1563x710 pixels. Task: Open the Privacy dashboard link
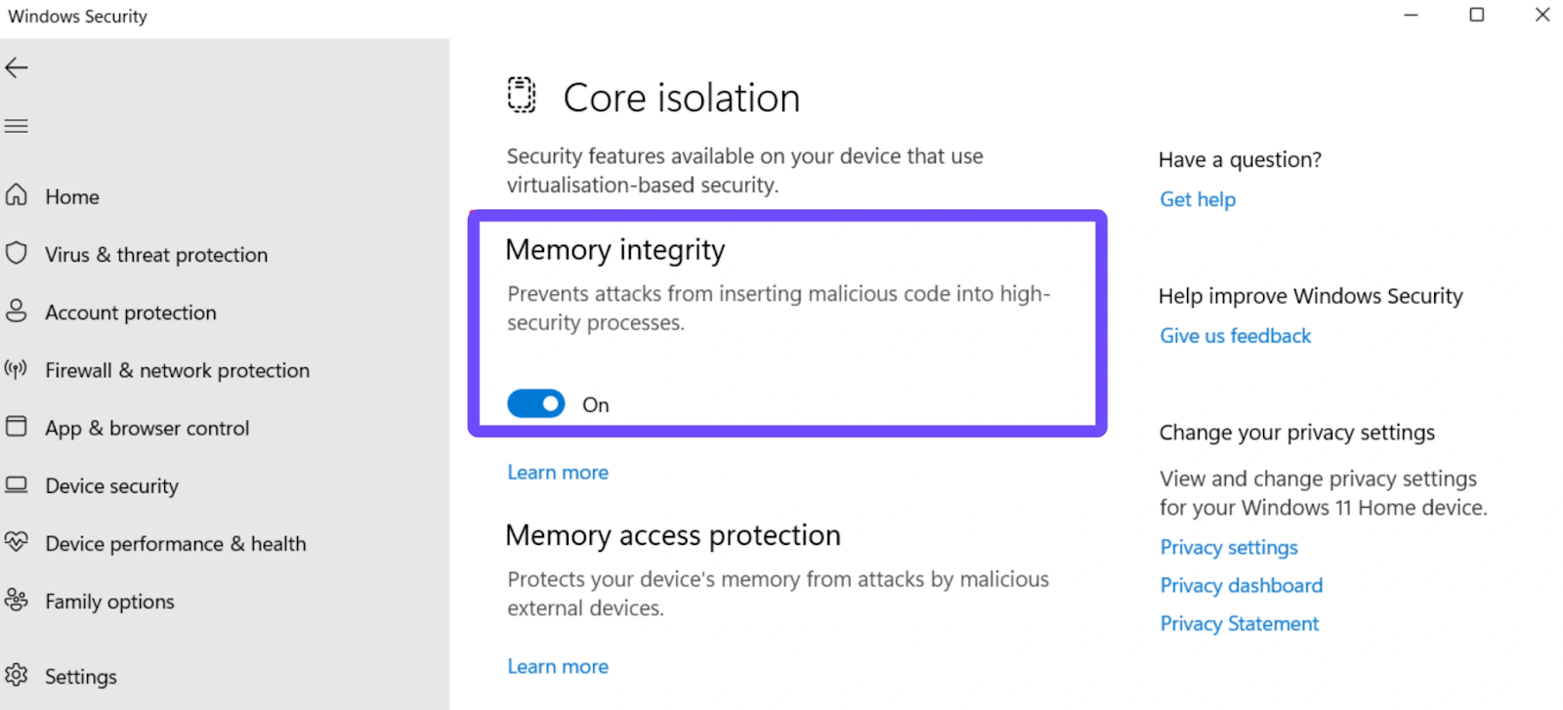[x=1241, y=586]
